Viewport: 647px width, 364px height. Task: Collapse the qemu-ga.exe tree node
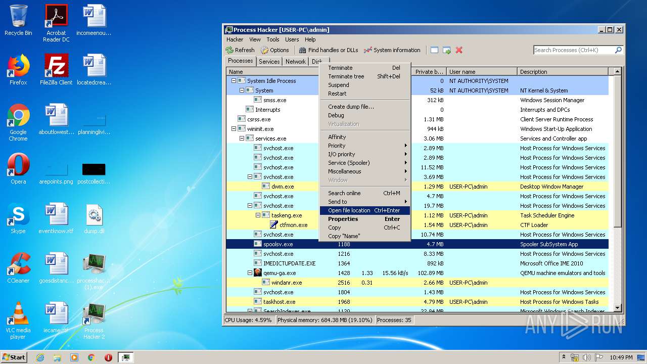click(250, 273)
